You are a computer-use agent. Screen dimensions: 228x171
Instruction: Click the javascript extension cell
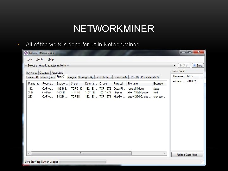coord(159,97)
